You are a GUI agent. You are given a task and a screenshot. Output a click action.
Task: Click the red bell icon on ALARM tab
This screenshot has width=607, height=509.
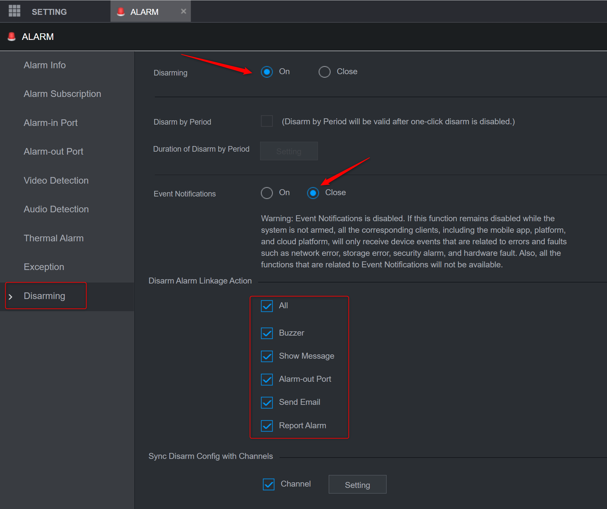121,11
